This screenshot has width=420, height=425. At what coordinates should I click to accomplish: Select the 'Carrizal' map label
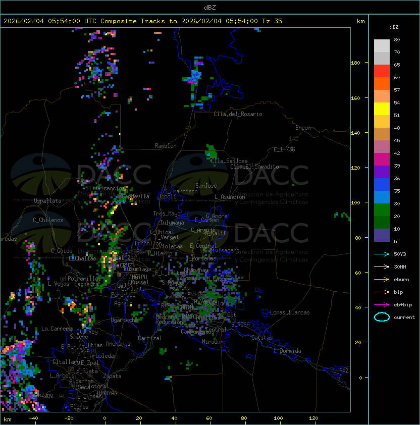149,338
